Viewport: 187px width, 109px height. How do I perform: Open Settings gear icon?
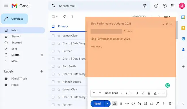tap(165, 6)
